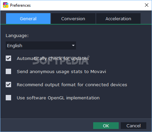Open the English language combo box
Image resolution: width=152 pixels, height=132 pixels.
point(41,45)
